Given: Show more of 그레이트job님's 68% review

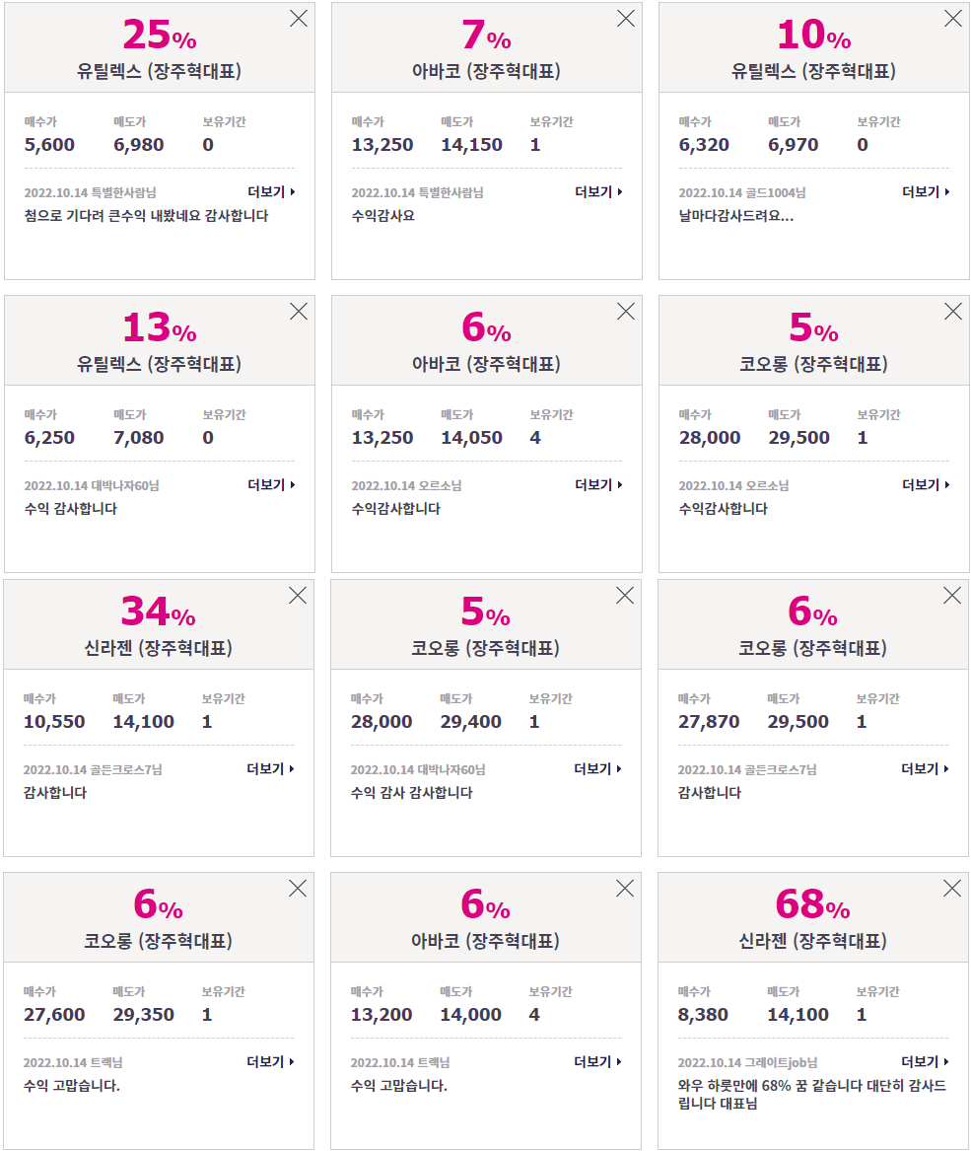Looking at the screenshot, I should (926, 1061).
